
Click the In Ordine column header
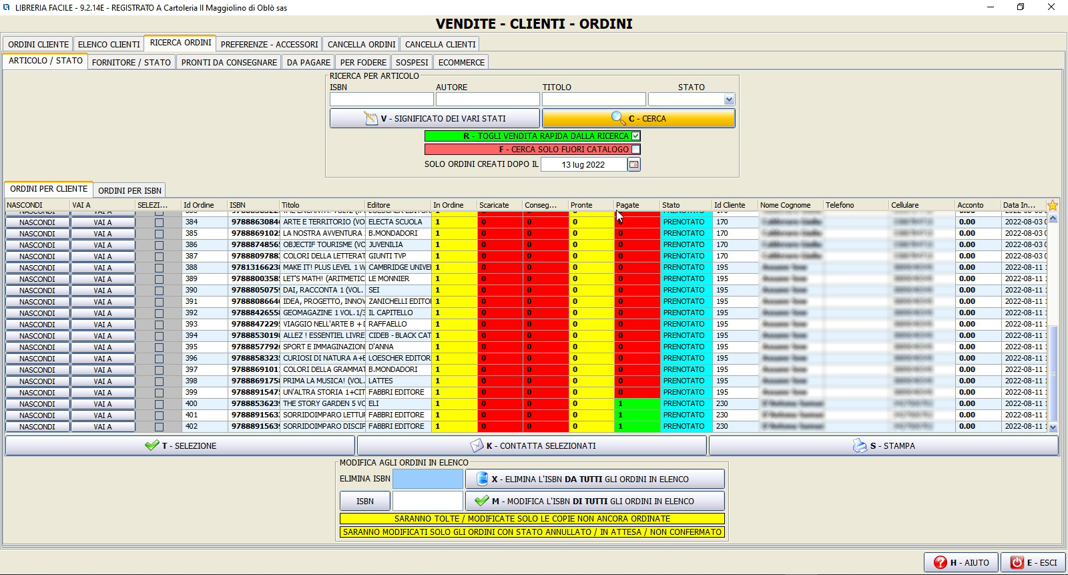point(455,205)
